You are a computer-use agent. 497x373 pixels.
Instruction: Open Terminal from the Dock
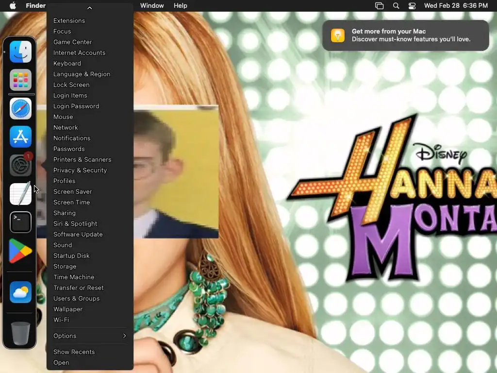[x=20, y=222]
